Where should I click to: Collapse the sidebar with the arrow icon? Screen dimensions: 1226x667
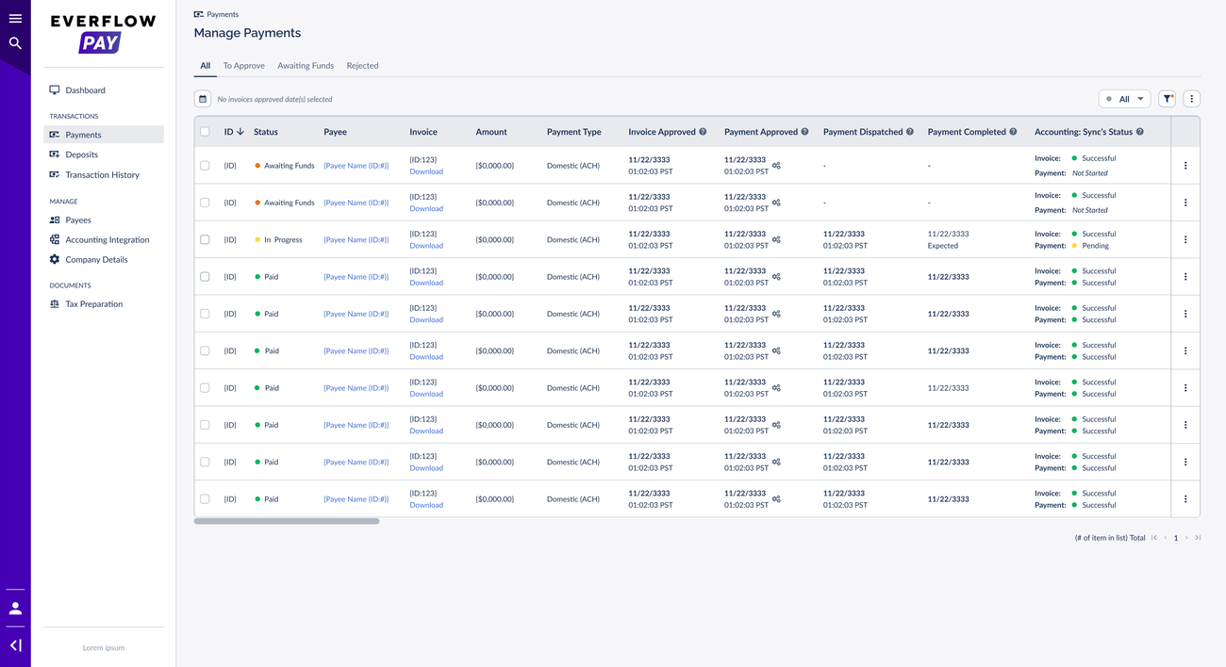15,645
